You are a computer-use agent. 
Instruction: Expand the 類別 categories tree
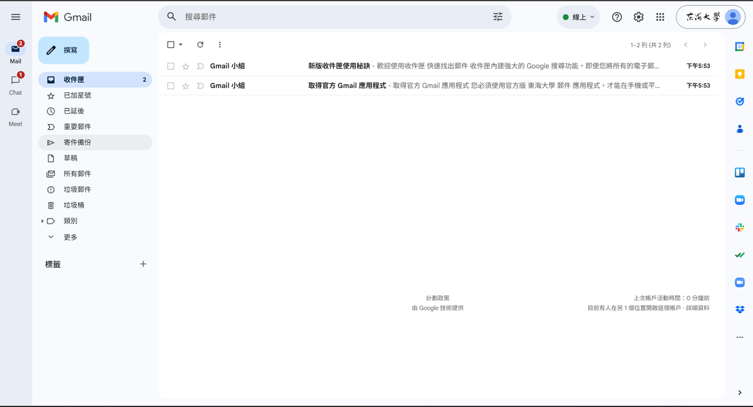pyautogui.click(x=42, y=221)
